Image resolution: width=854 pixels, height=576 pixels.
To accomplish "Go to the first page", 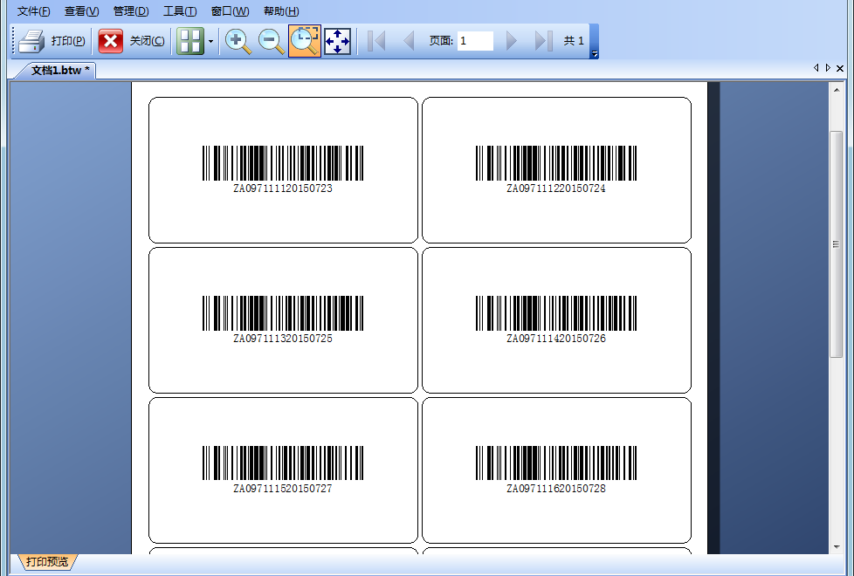I will coord(376,41).
